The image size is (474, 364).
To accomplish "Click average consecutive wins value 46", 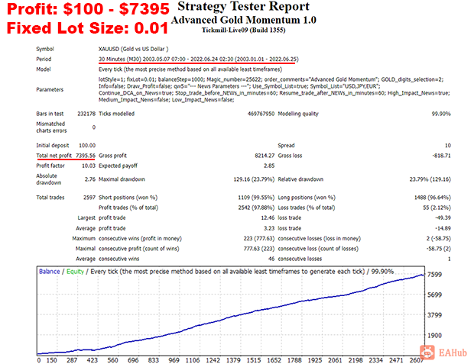I will tap(271, 259).
